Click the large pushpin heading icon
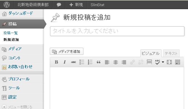188x109 pixels. tap(55, 17)
